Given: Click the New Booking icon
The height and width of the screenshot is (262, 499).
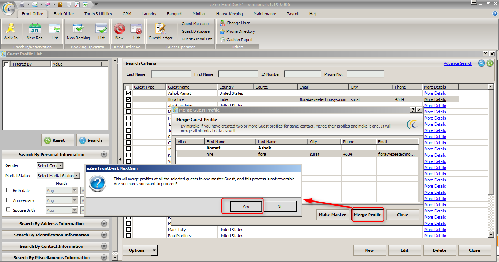Looking at the screenshot, I should (x=78, y=28).
